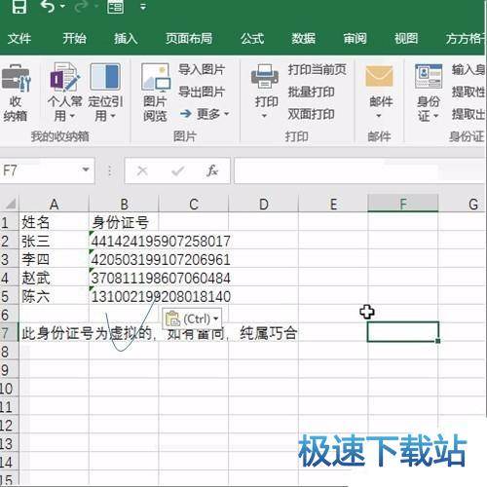The width and height of the screenshot is (487, 487).
Task: Select column F header
Action: point(403,205)
